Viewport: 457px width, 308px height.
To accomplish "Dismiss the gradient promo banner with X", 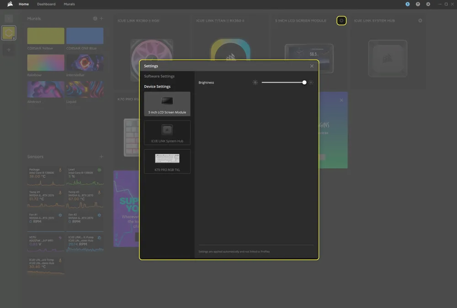I will [x=341, y=100].
